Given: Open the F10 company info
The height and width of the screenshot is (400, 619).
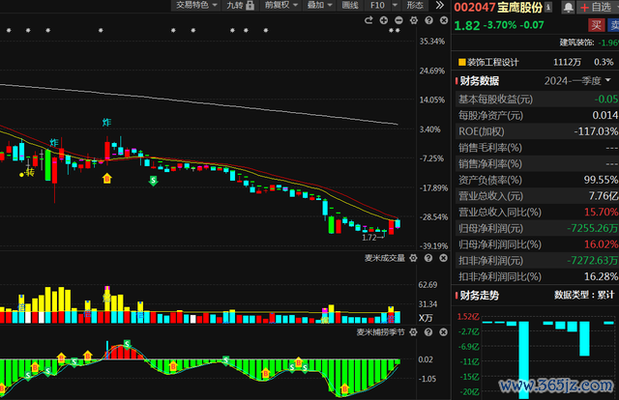Looking at the screenshot, I should click(377, 5).
